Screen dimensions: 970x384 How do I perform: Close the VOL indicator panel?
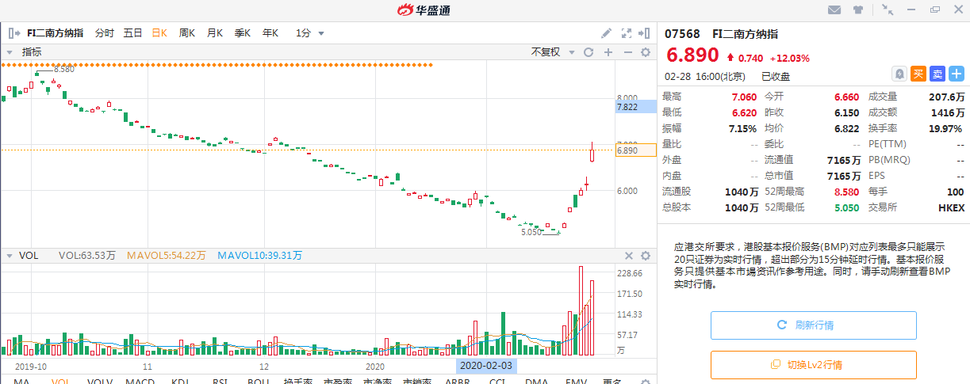pyautogui.click(x=628, y=256)
